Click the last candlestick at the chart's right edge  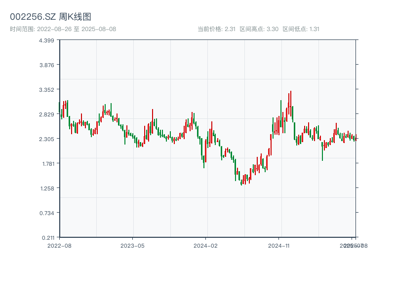coord(355,139)
